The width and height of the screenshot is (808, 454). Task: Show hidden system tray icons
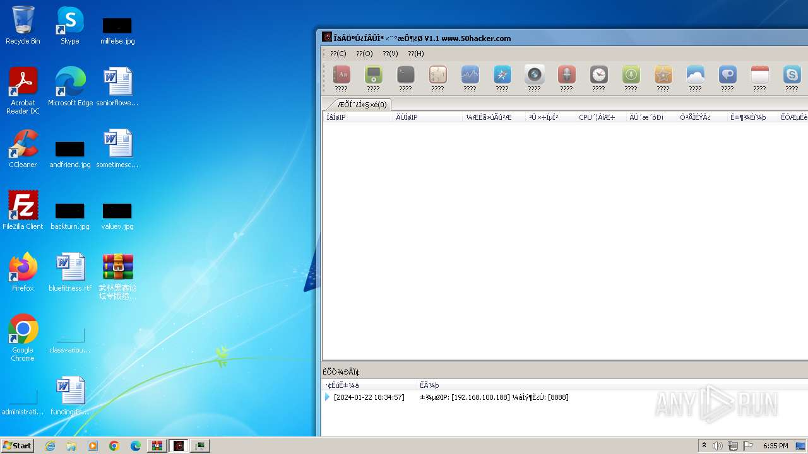point(704,446)
